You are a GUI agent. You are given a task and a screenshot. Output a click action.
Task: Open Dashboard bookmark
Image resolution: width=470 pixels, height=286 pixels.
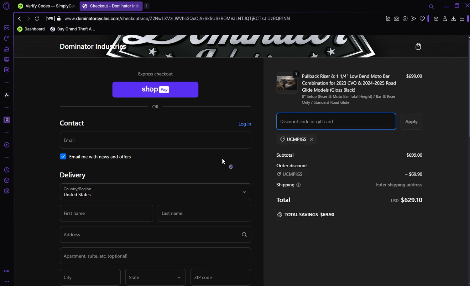(31, 29)
